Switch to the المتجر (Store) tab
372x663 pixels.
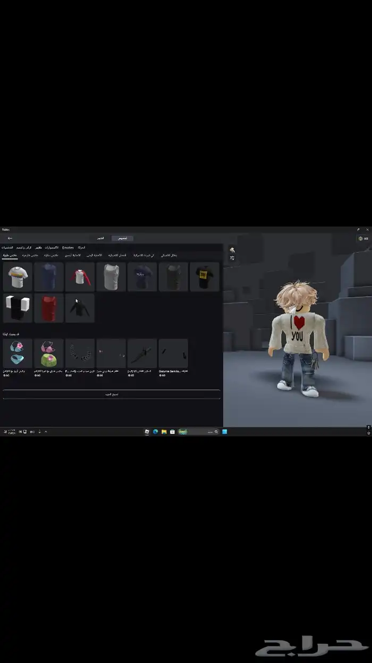[x=100, y=238]
